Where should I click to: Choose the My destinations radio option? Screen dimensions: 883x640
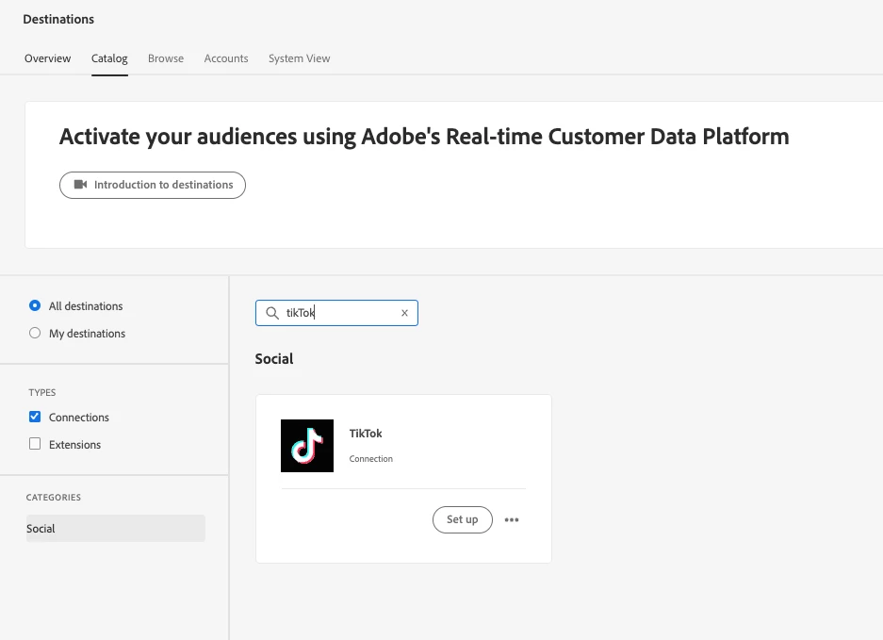click(x=35, y=333)
